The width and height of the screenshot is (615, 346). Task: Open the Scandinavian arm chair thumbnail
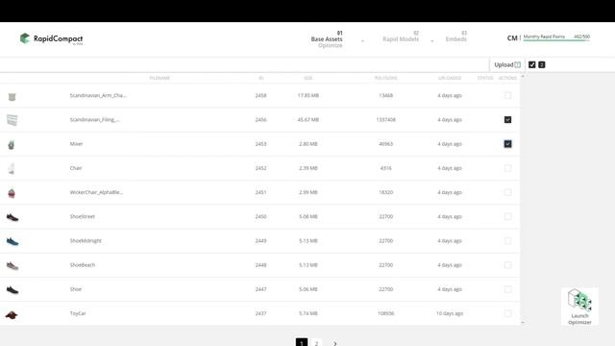coord(12,96)
